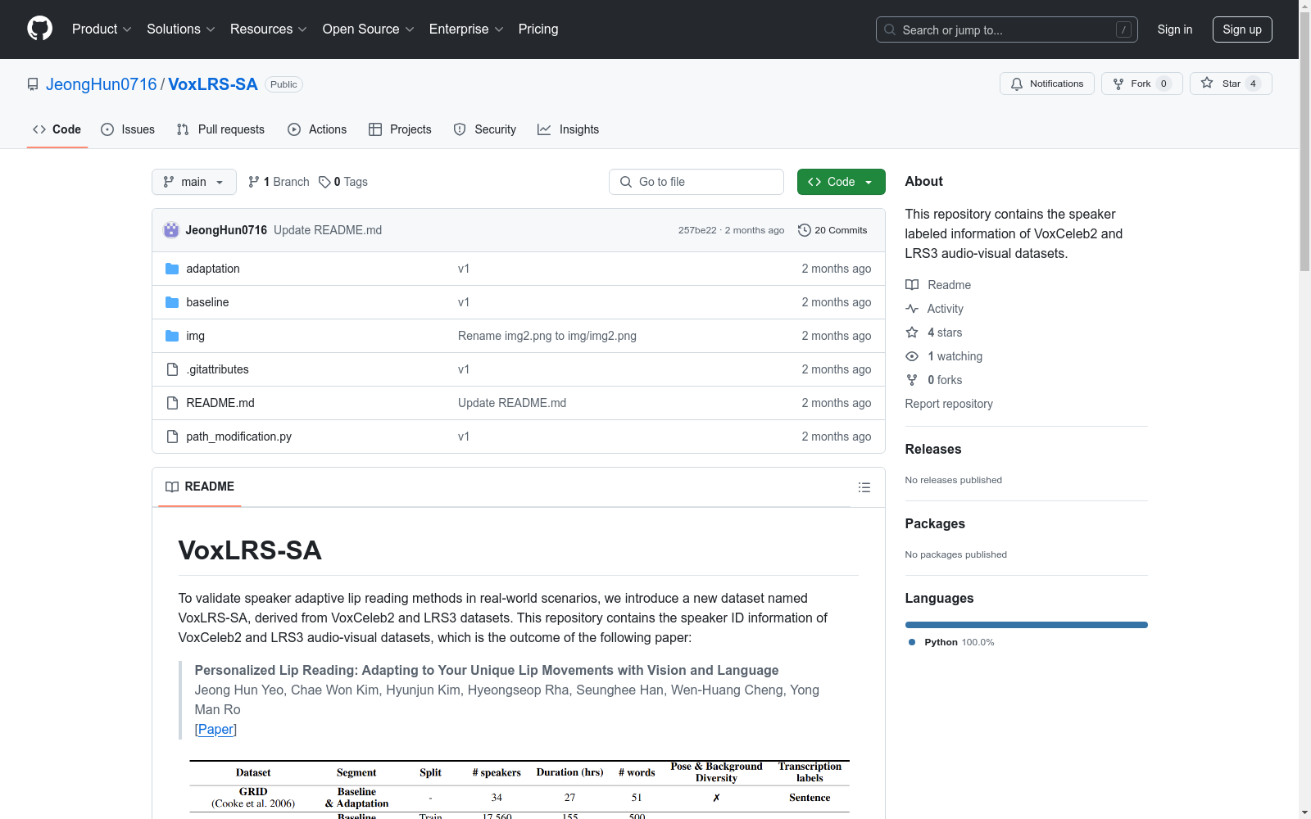Open the main branch selector dropdown
Image resolution: width=1311 pixels, height=819 pixels.
click(x=194, y=182)
